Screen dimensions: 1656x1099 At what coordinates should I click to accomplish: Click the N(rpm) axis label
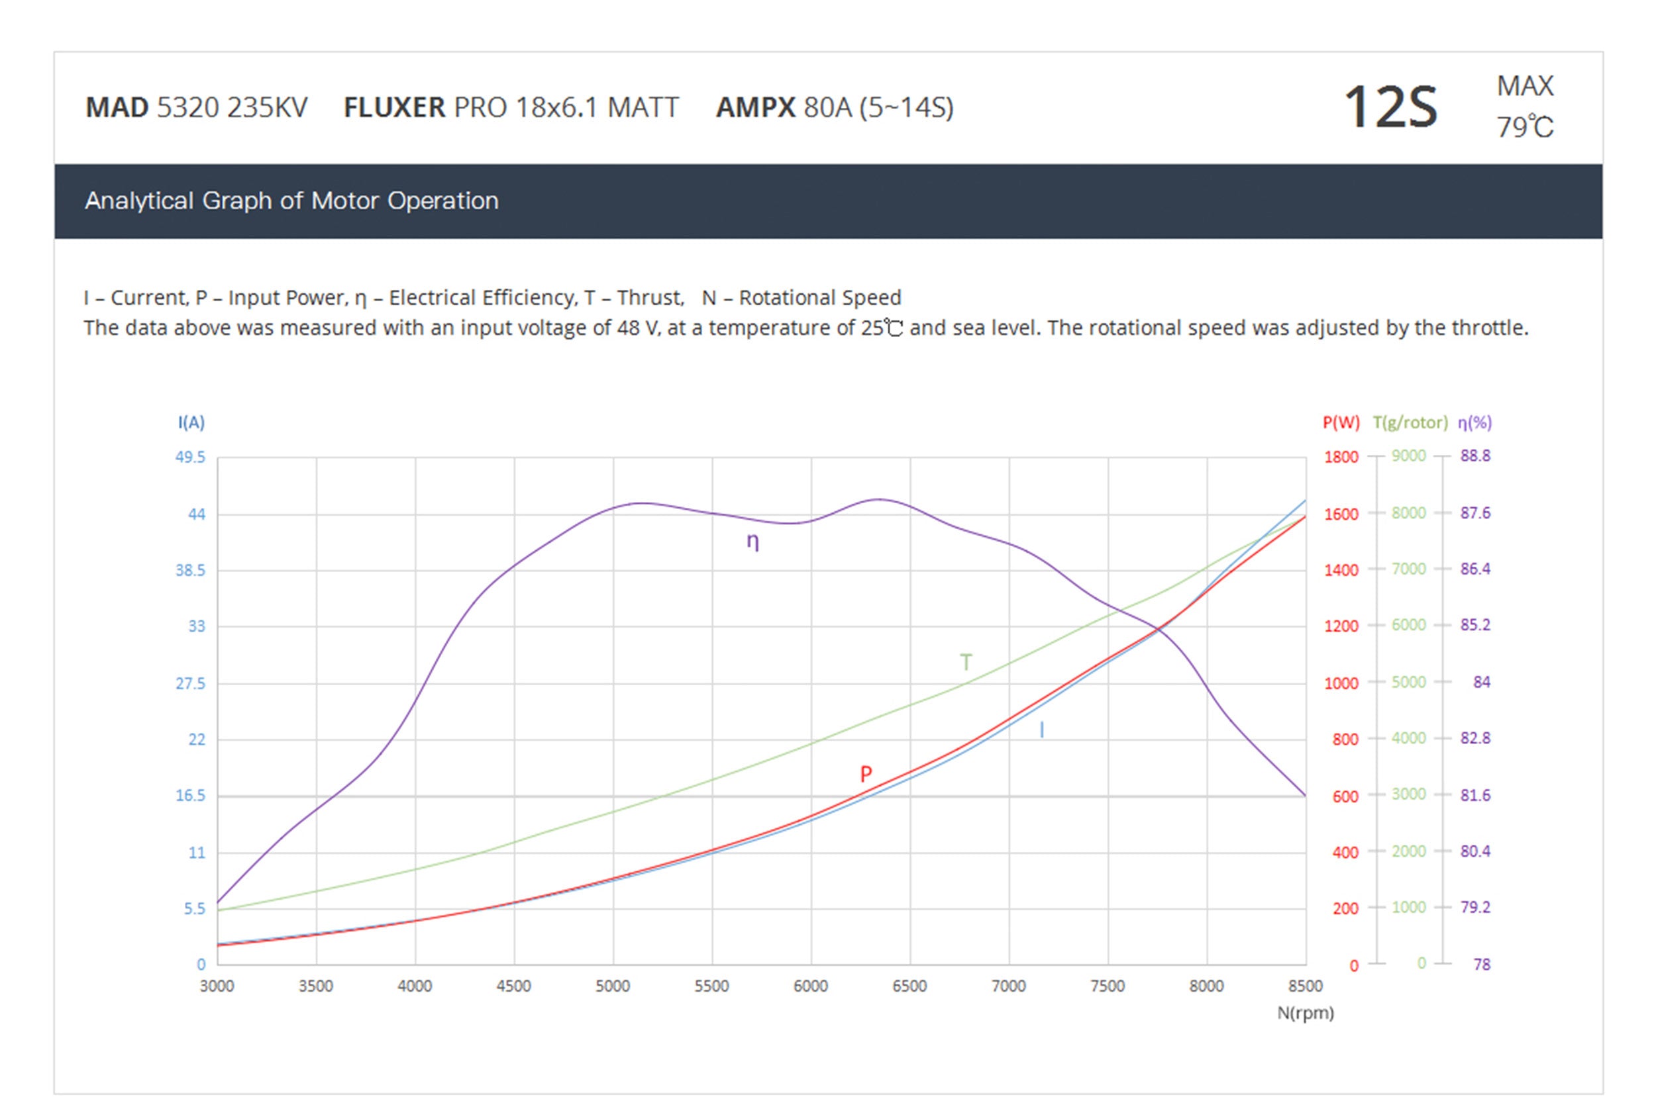point(1305,1013)
